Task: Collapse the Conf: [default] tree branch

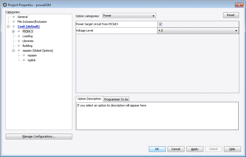Action: click(x=8, y=26)
